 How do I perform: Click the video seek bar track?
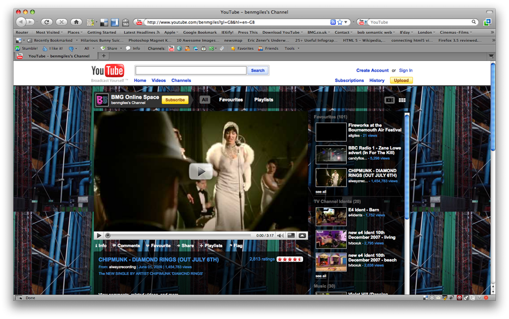click(x=179, y=235)
